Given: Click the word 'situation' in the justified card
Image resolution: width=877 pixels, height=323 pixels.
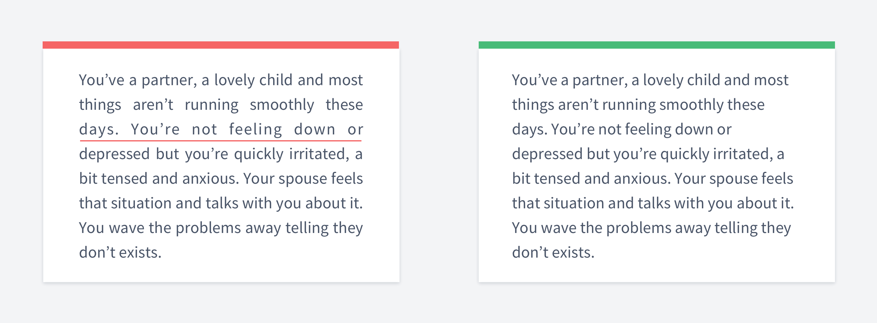Looking at the screenshot, I should coord(141,203).
